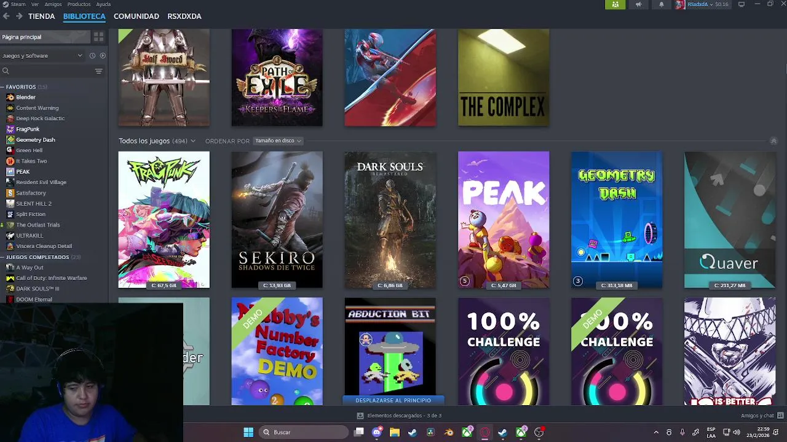This screenshot has width=787, height=442.
Task: Open the Steam menu
Action: point(14,4)
